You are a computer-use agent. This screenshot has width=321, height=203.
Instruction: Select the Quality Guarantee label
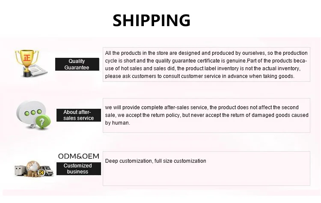77,64
